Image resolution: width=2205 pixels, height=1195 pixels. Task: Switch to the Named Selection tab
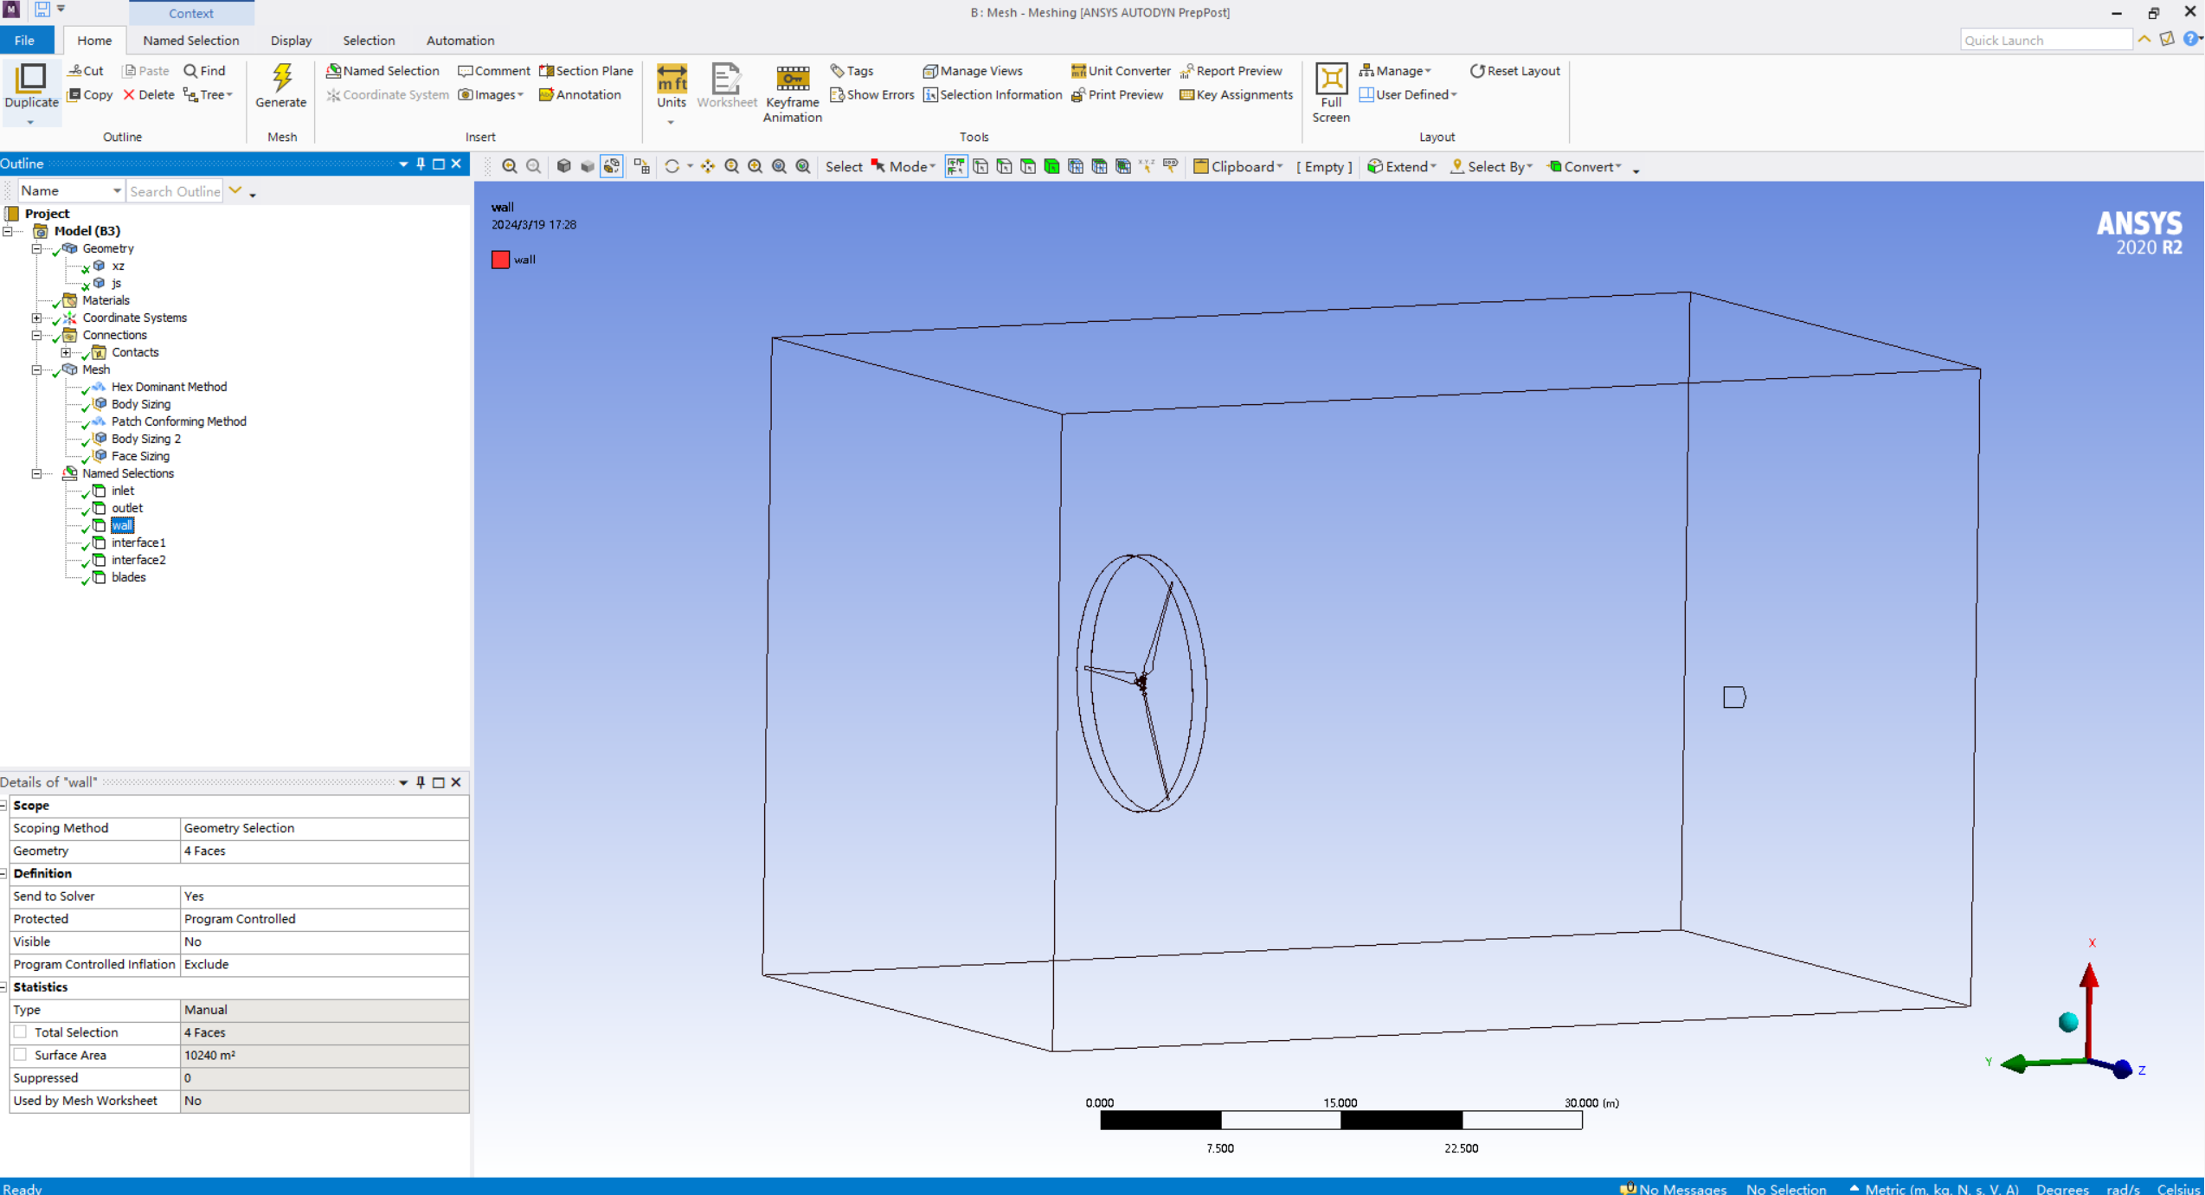click(191, 40)
